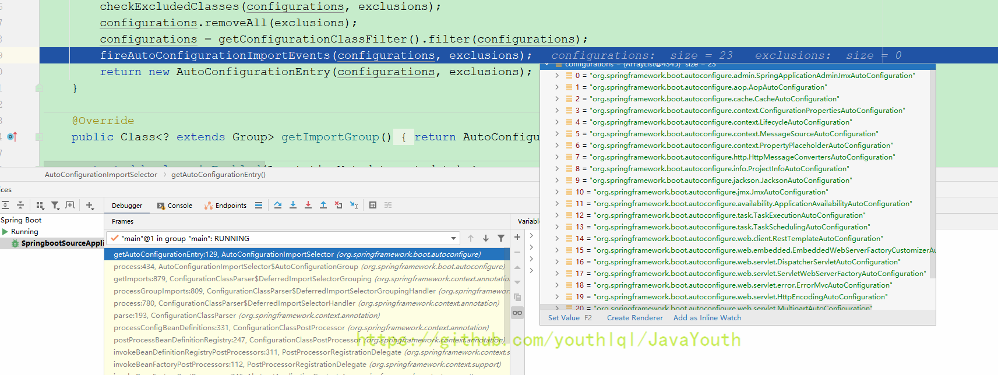Toggle the Services panel filter funnel

pyautogui.click(x=55, y=205)
